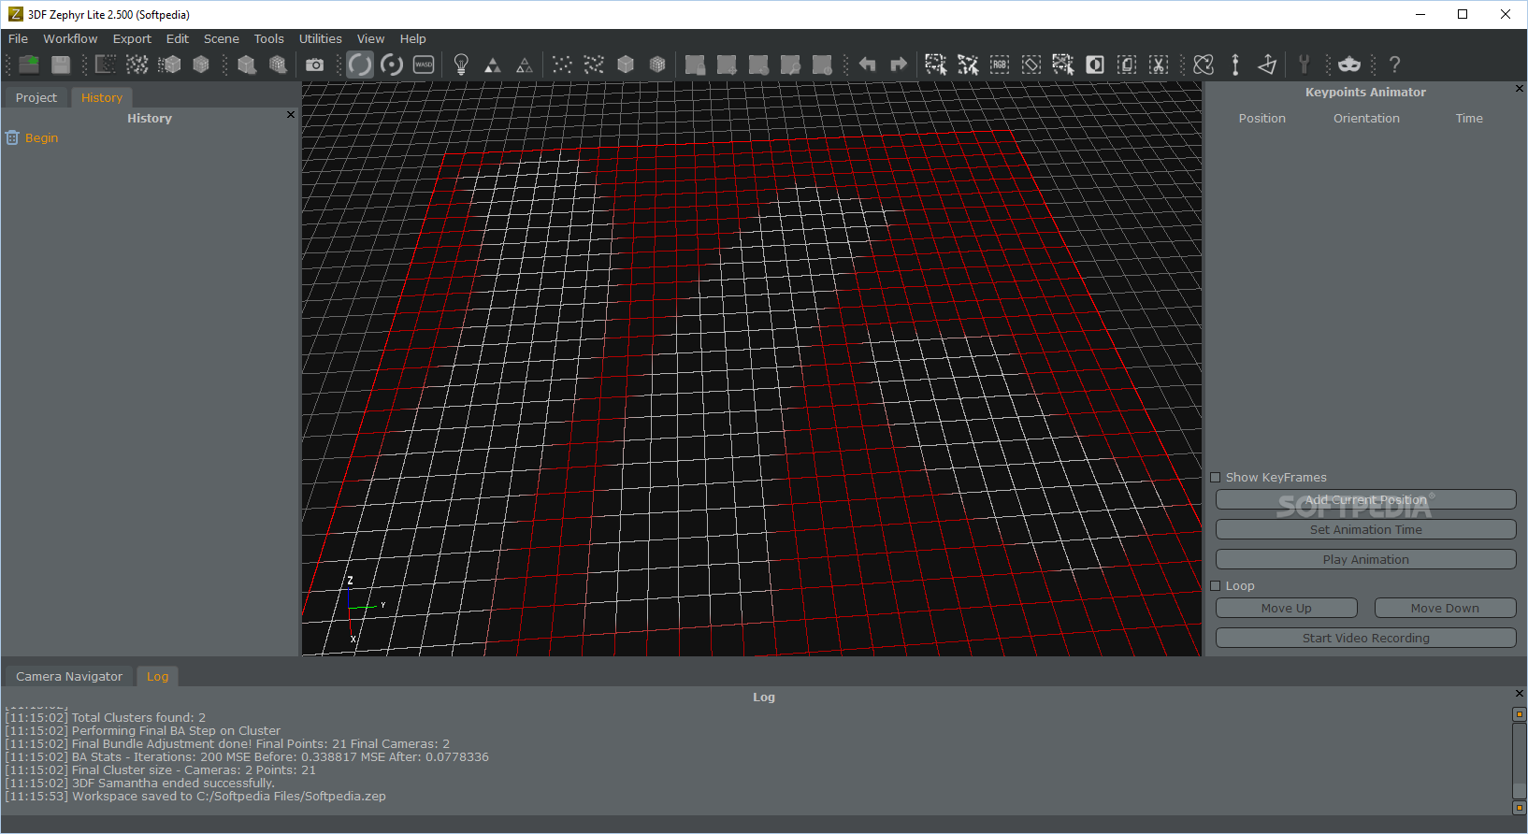This screenshot has height=834, width=1528.
Task: Start dense point cloud generation icon
Action: point(137,65)
